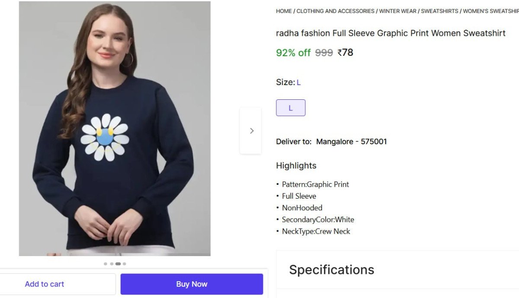This screenshot has height=298, width=519.
Task: Add to cart the sweatshirt
Action: [45, 284]
